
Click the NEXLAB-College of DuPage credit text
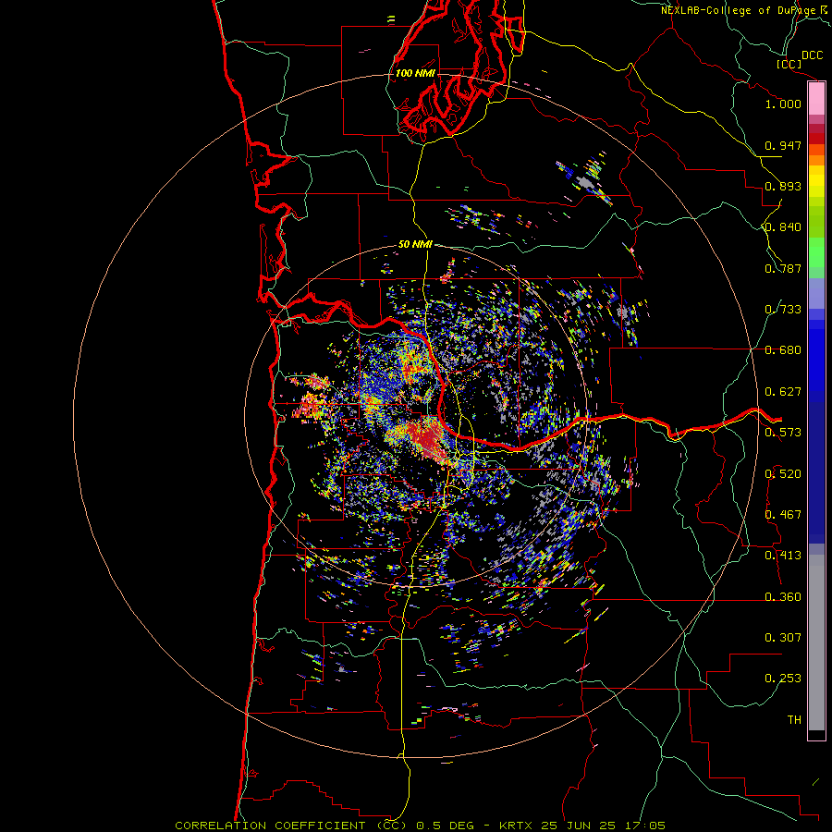pyautogui.click(x=739, y=10)
